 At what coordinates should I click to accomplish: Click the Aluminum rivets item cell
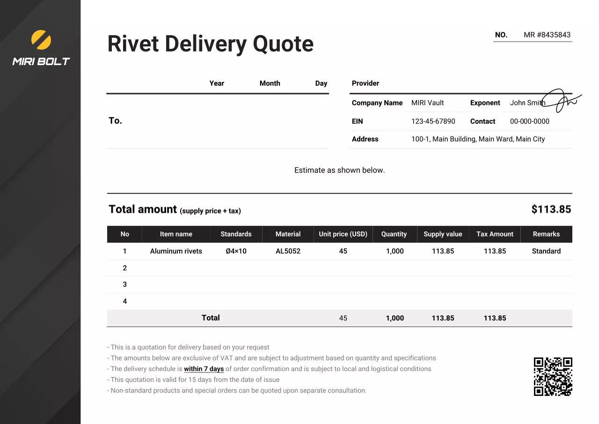[176, 251]
